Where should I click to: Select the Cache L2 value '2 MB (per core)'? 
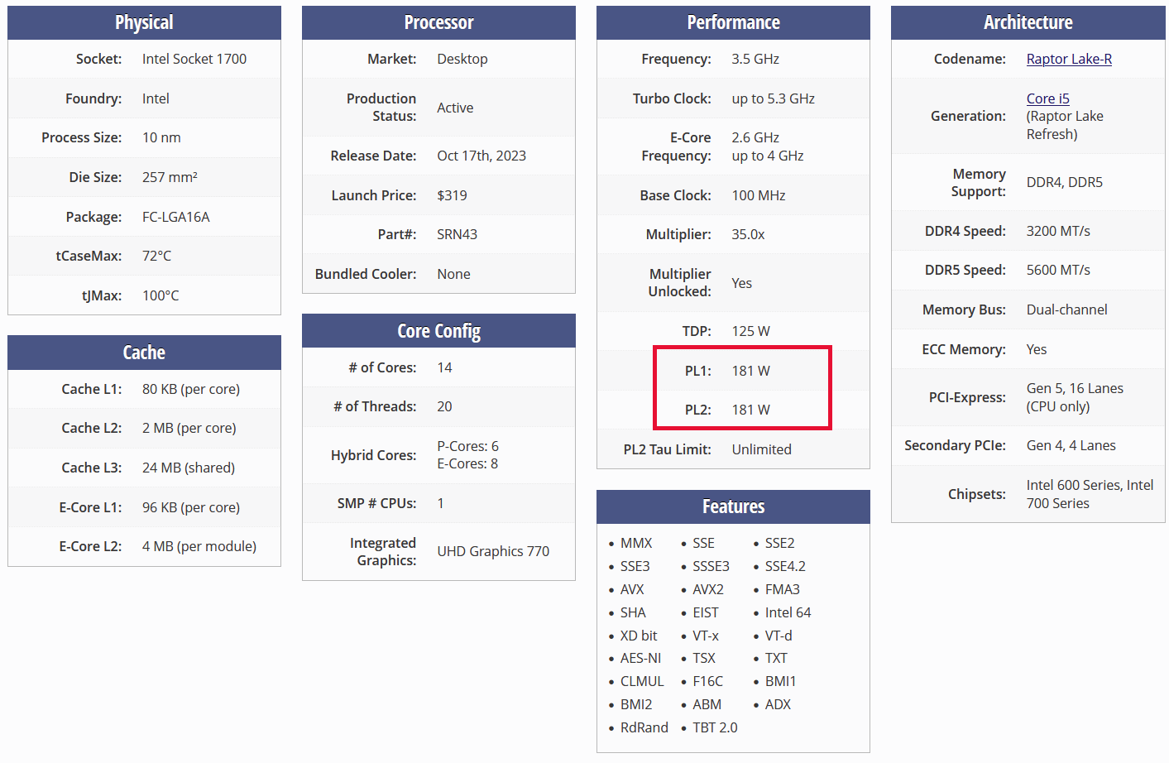[x=189, y=428]
